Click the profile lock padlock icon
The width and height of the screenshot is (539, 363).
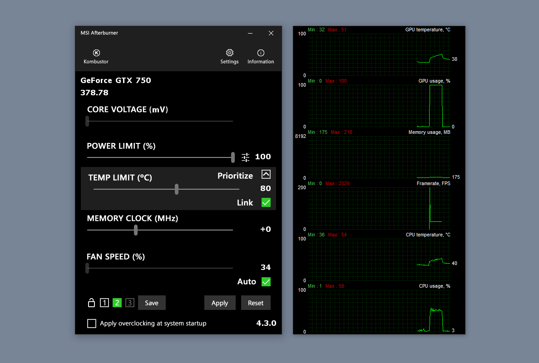(x=91, y=302)
